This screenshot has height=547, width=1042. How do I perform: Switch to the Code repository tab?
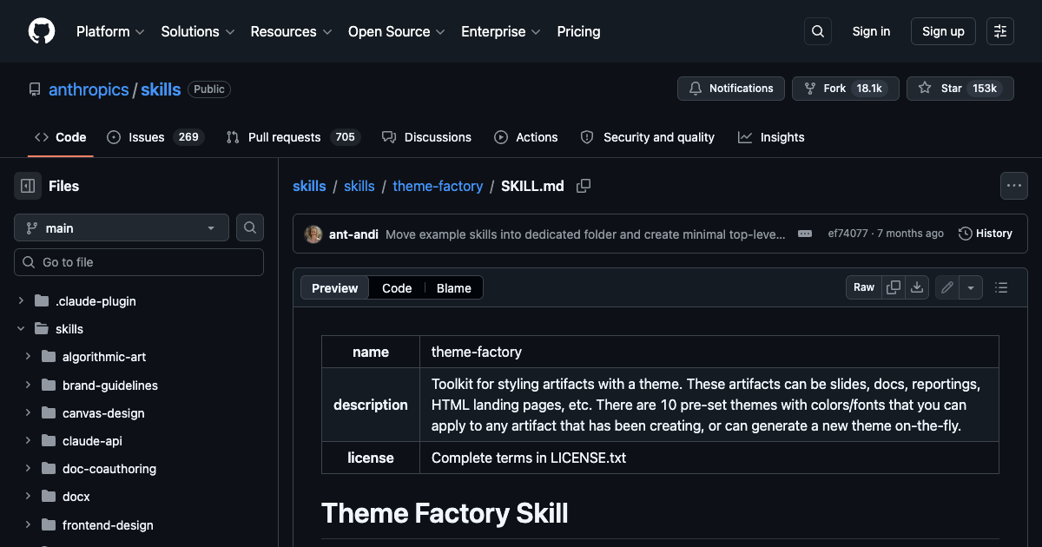[61, 137]
